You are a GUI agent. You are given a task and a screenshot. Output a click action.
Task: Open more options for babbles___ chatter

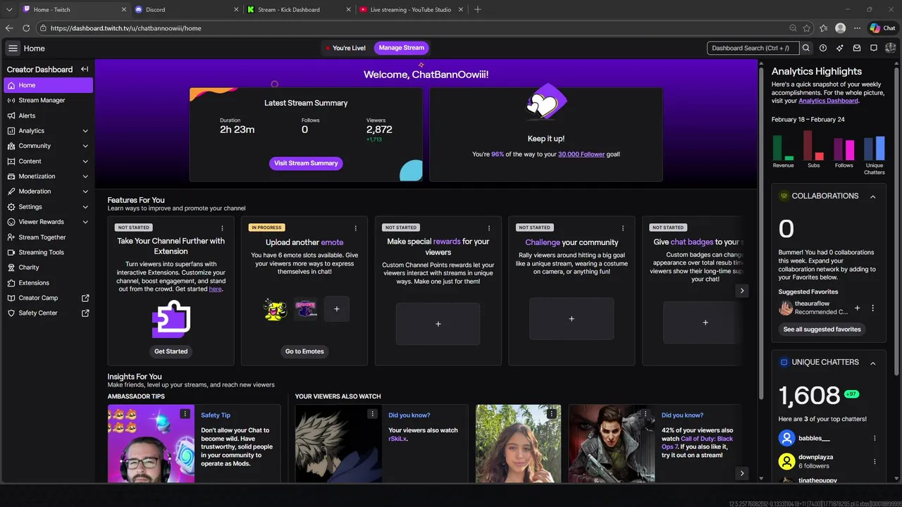(x=875, y=438)
